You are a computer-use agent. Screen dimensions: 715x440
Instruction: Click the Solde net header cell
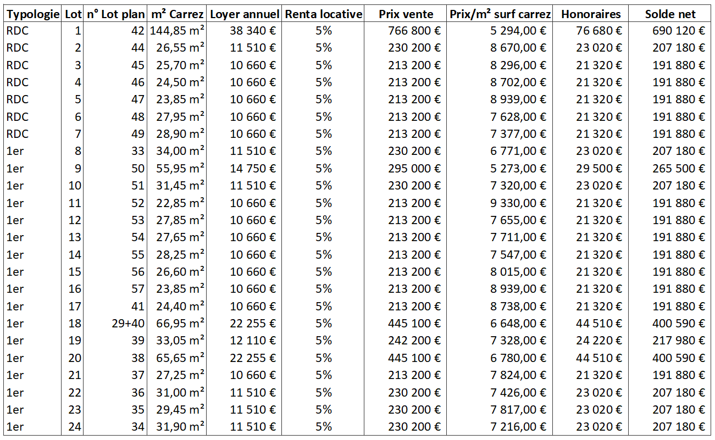pyautogui.click(x=670, y=14)
